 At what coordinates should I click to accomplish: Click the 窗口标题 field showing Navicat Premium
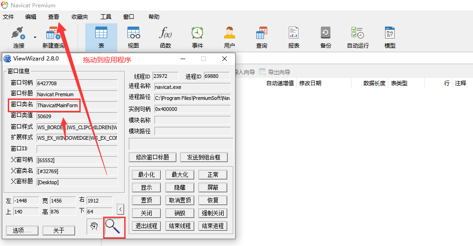tap(77, 94)
